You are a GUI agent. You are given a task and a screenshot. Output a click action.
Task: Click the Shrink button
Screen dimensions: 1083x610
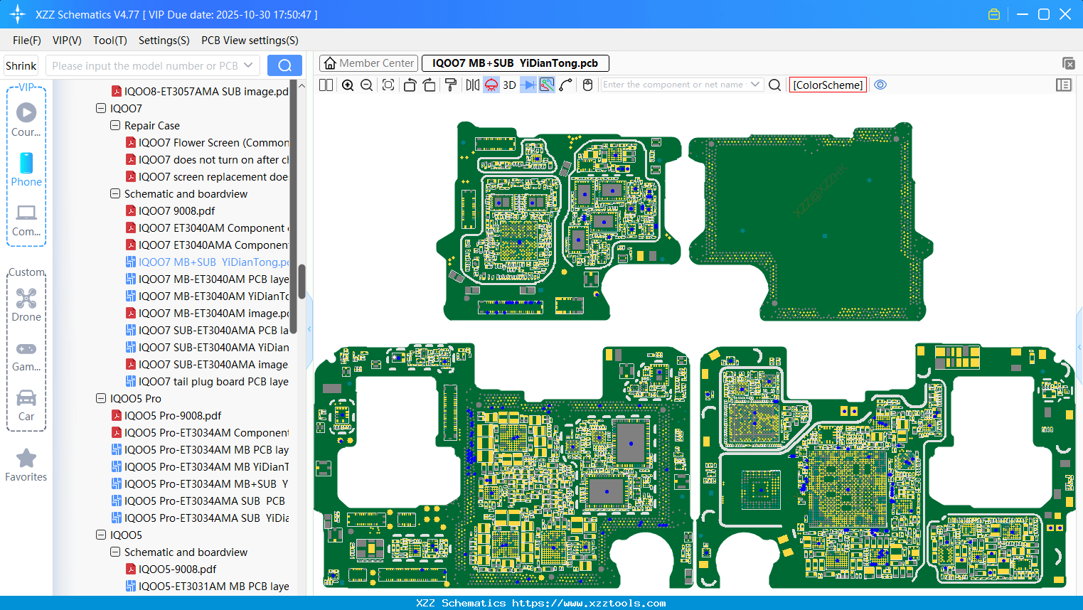(21, 65)
